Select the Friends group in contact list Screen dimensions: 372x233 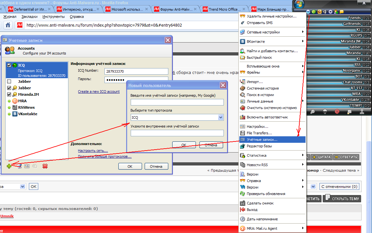(x=339, y=18)
